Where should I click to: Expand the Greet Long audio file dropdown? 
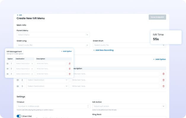[53, 45]
